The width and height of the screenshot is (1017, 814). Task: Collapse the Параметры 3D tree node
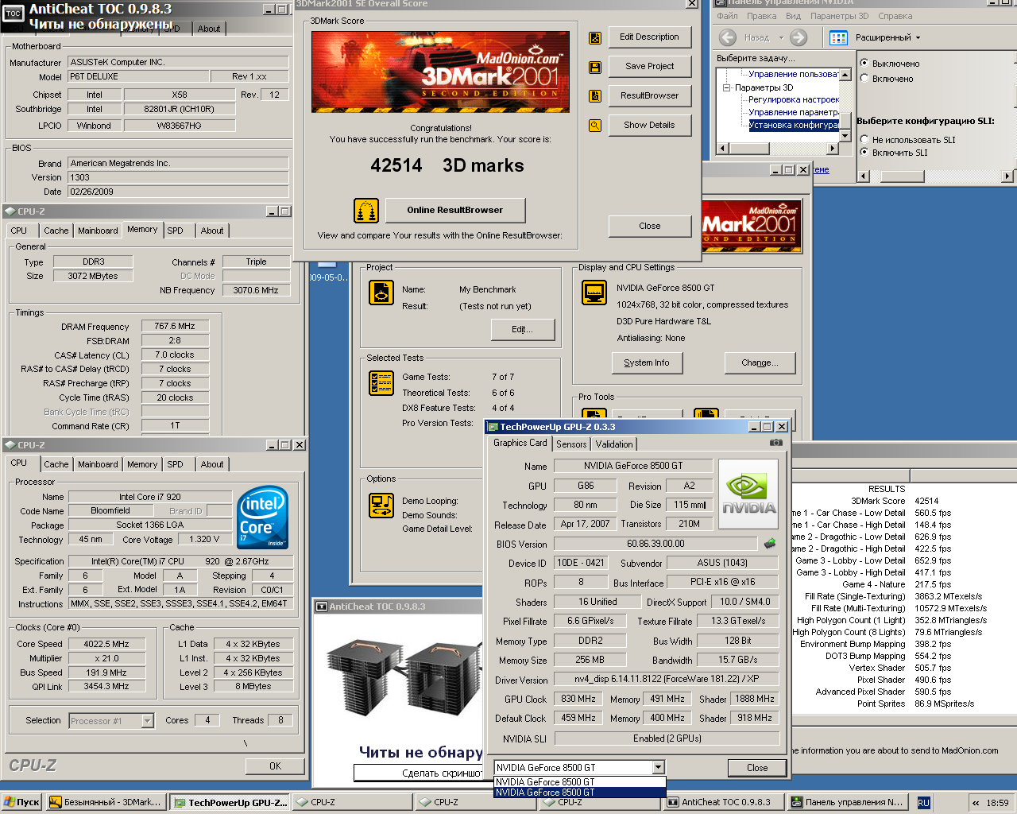click(726, 87)
